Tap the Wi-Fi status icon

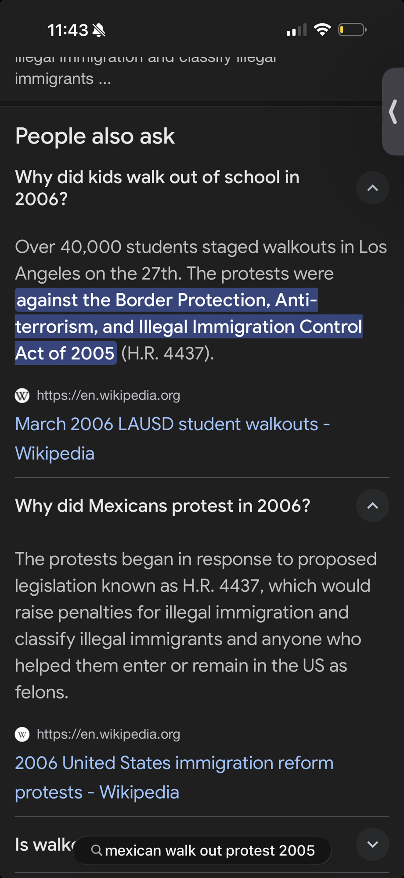click(x=322, y=30)
